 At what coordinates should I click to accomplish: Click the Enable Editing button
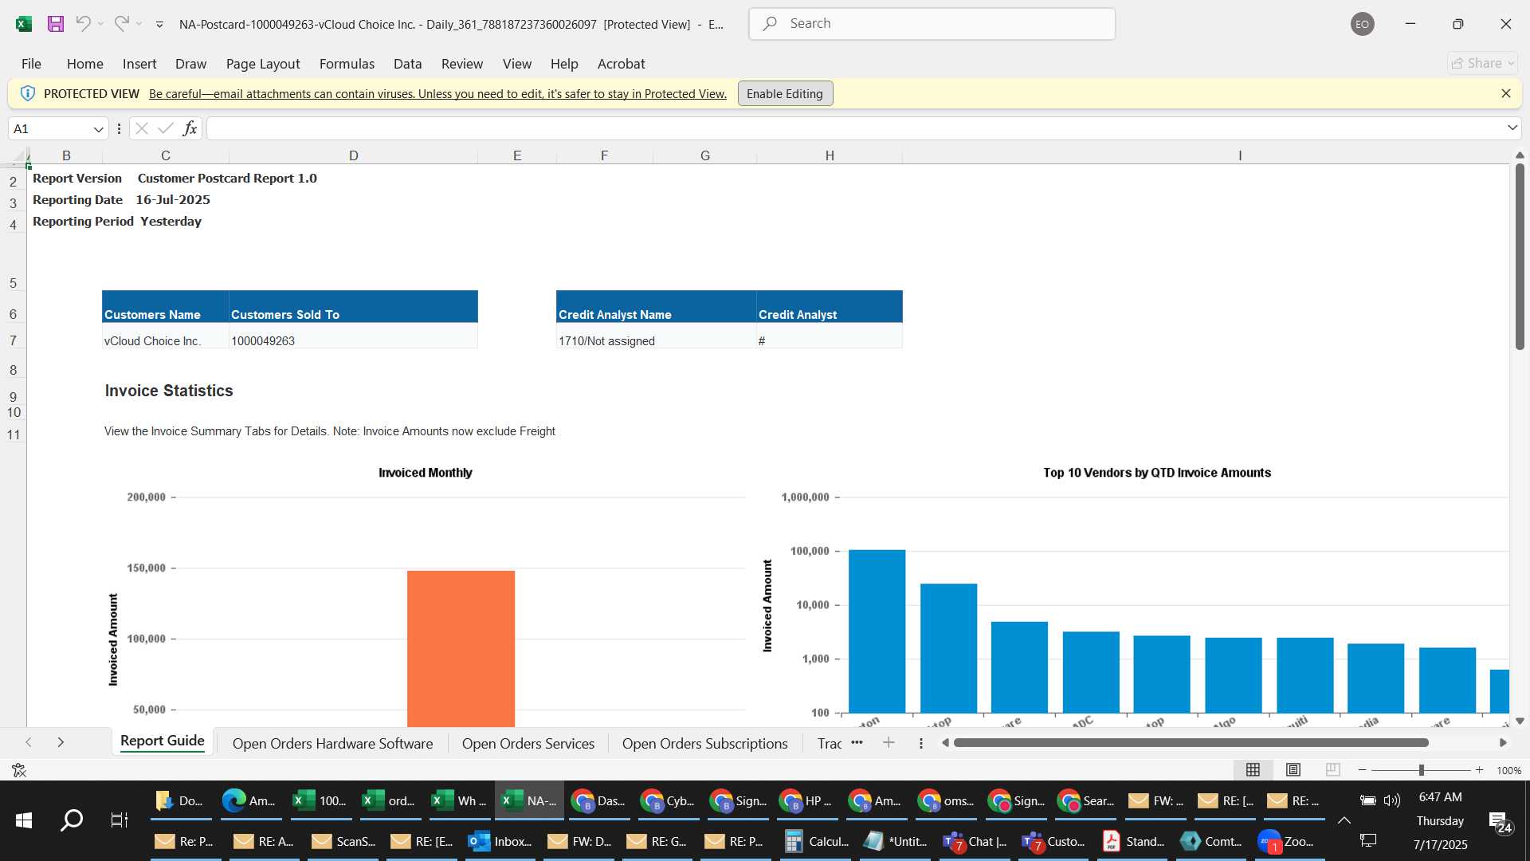coord(785,93)
